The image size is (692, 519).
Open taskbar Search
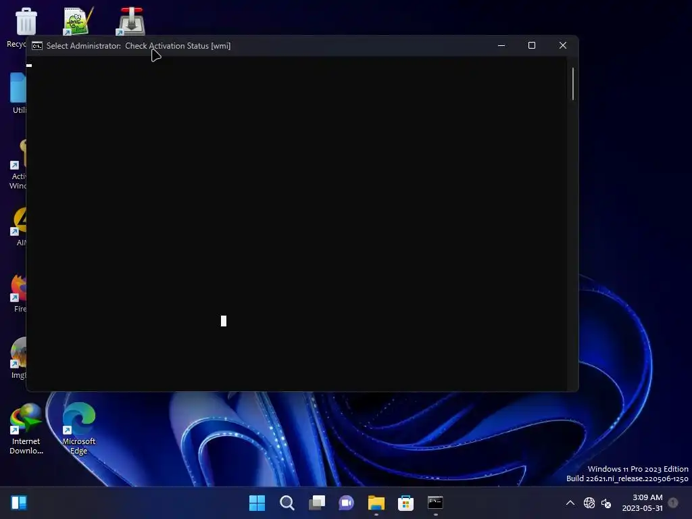(287, 503)
